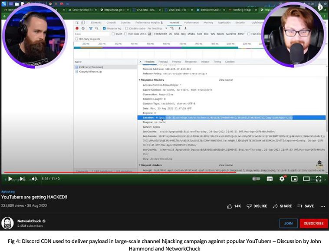Screen dimensions: 329x251
Task: Filter requests by CSS type
Action: [177, 34]
